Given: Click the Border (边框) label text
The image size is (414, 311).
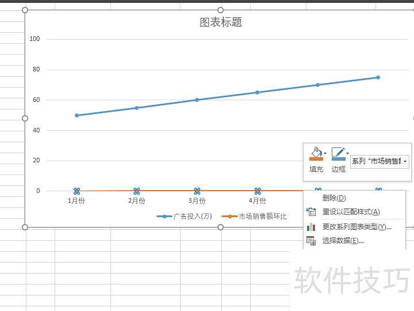Looking at the screenshot, I should tap(339, 169).
